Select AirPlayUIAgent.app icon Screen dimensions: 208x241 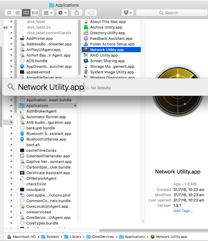pyautogui.click(x=22, y=50)
